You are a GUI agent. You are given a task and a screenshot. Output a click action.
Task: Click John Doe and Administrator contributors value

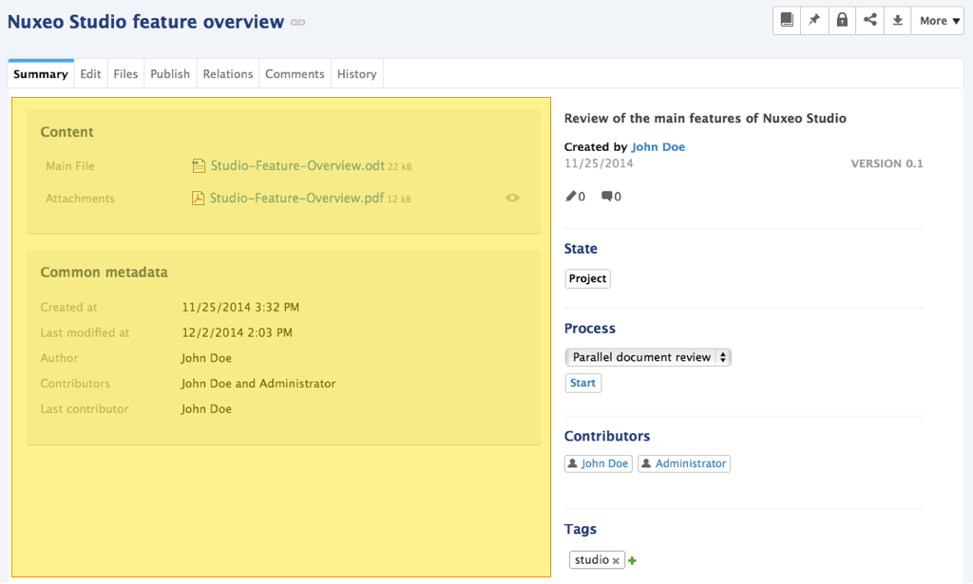[x=258, y=383]
